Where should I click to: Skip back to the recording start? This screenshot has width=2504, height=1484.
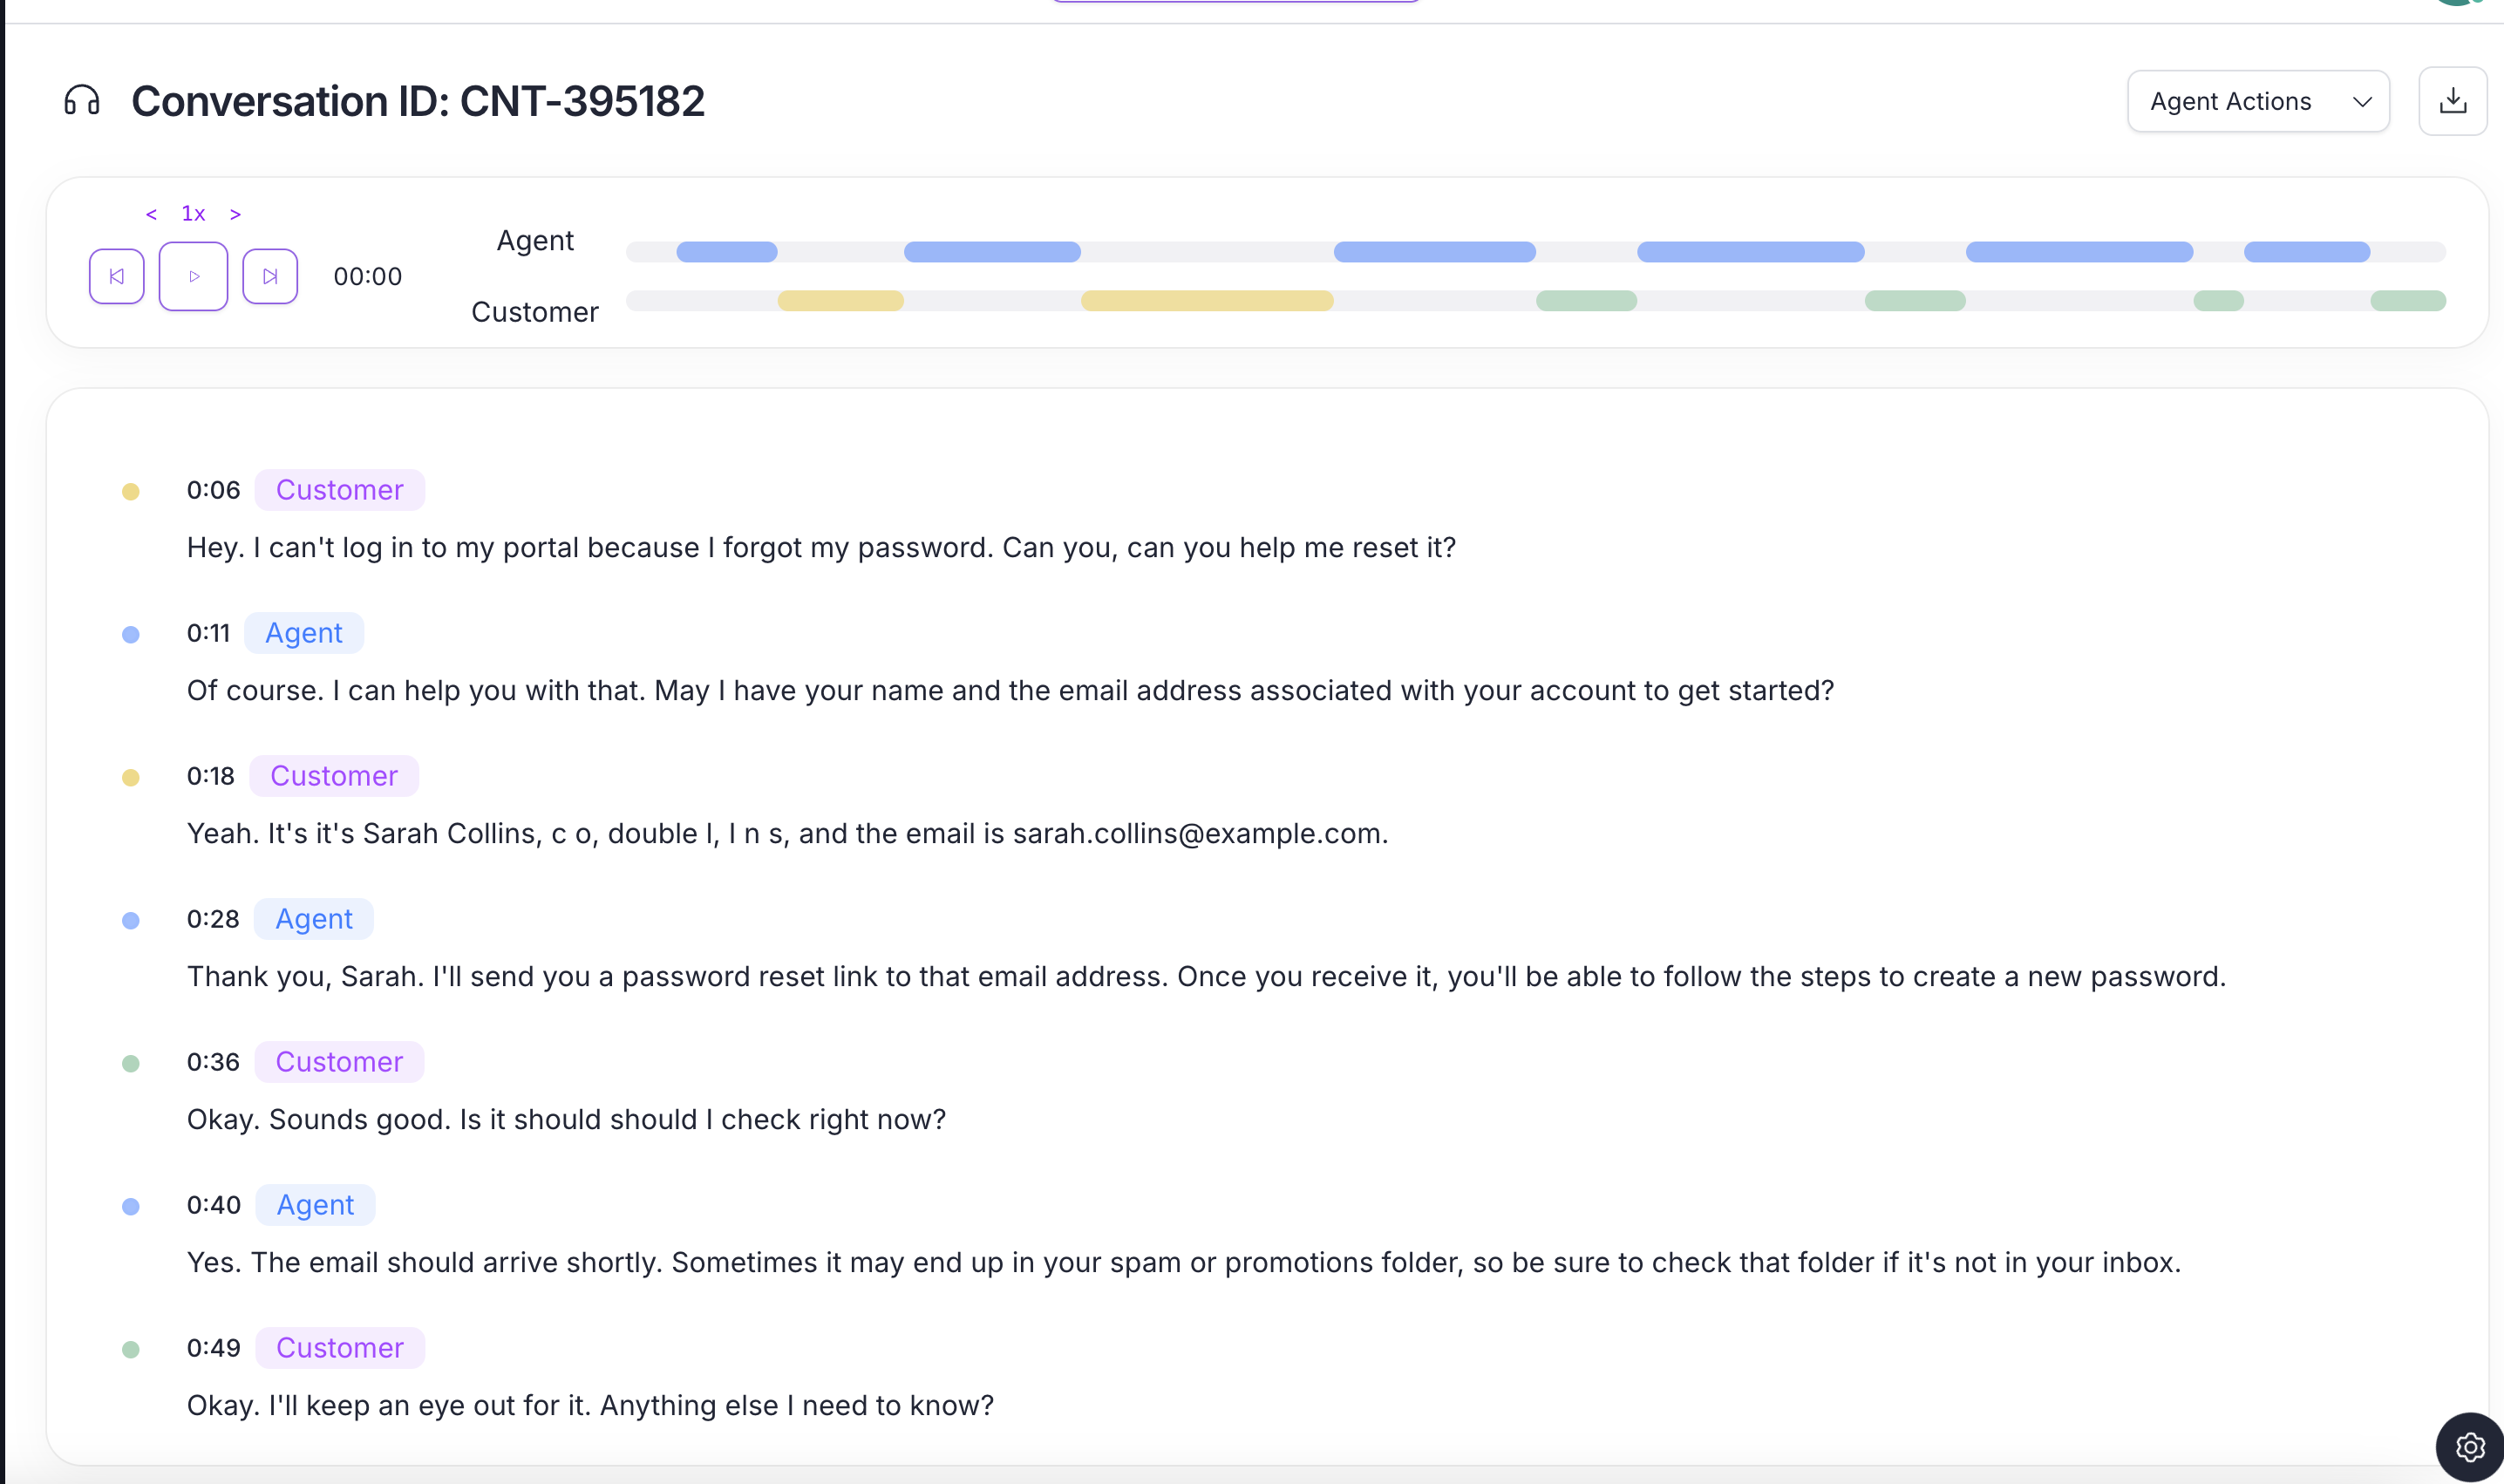click(x=116, y=276)
